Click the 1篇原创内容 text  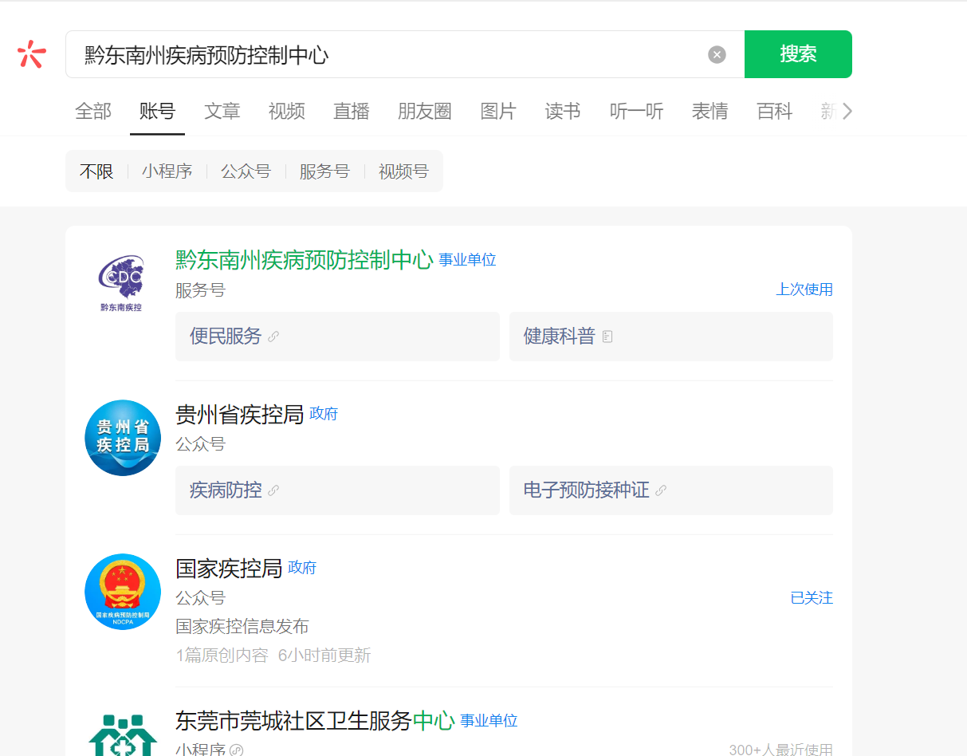(x=222, y=656)
